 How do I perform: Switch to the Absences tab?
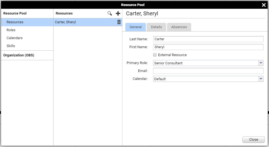click(x=179, y=27)
